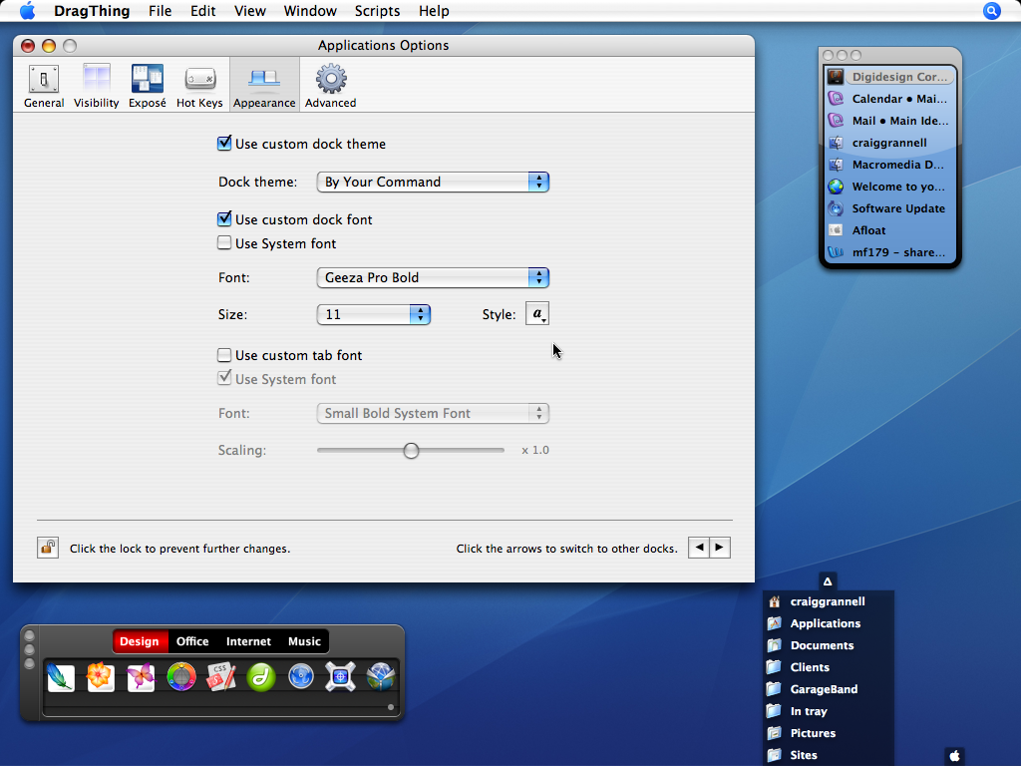Image resolution: width=1021 pixels, height=766 pixels.
Task: Open the Small Bold System Font dropdown
Action: (433, 413)
